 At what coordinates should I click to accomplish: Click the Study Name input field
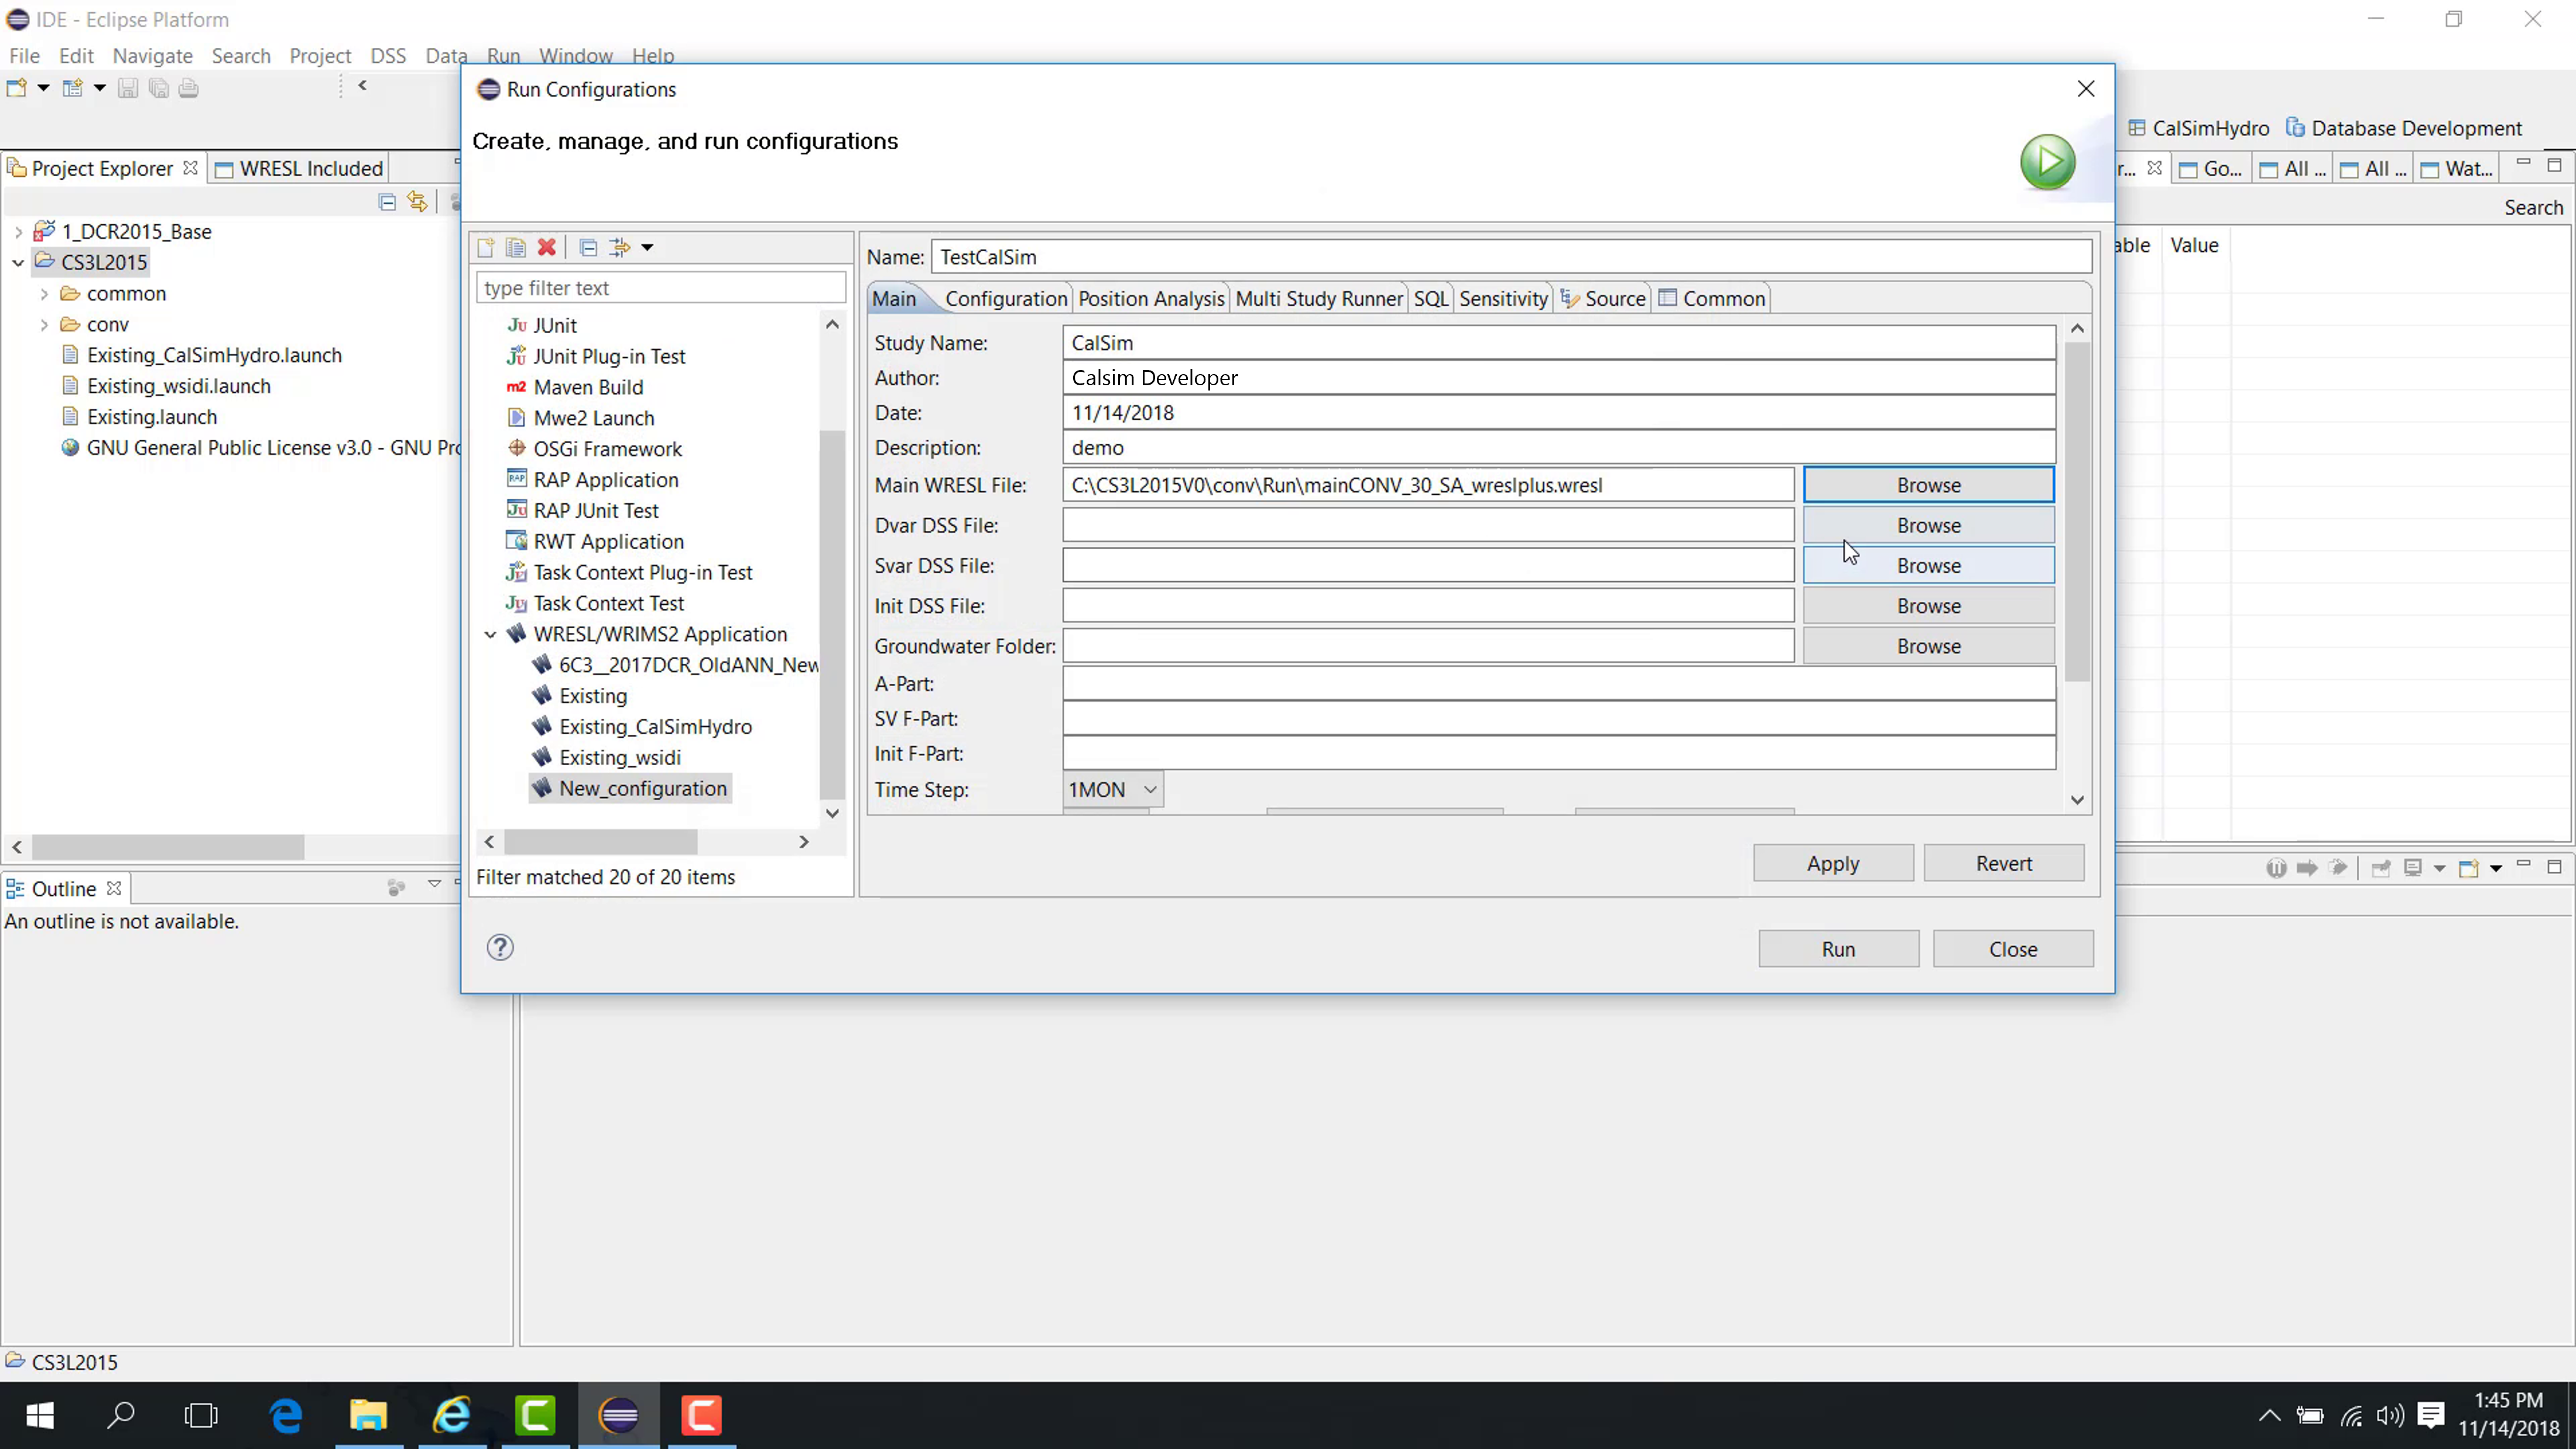pyautogui.click(x=1559, y=343)
